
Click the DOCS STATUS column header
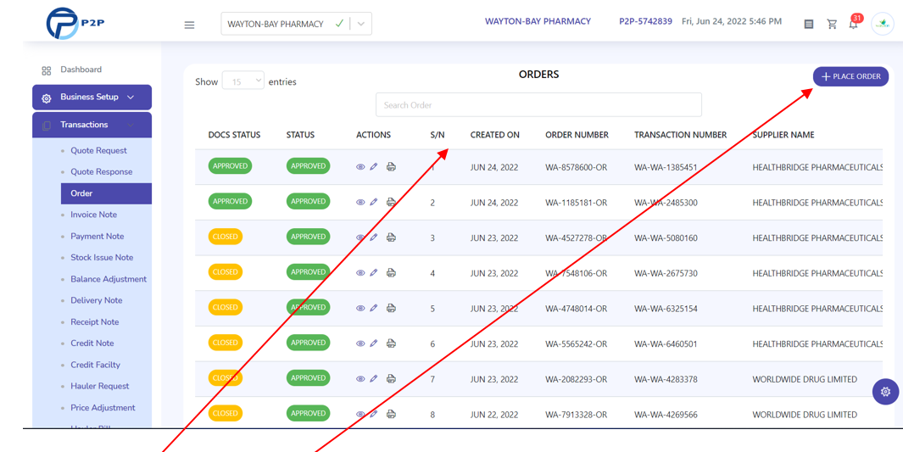pos(234,135)
